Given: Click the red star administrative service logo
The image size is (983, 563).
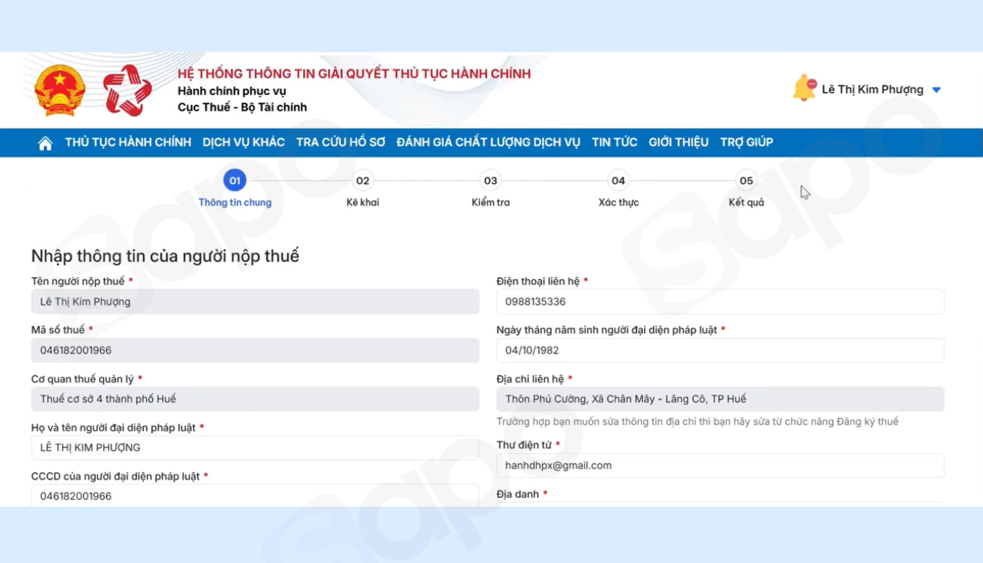Looking at the screenshot, I should click(x=127, y=90).
